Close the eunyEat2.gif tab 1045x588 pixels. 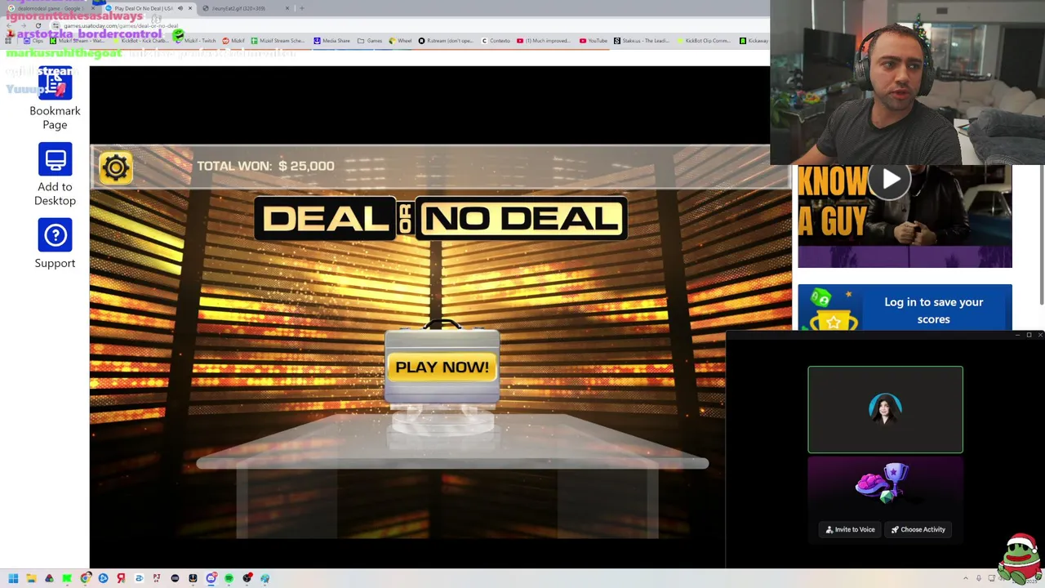287,8
